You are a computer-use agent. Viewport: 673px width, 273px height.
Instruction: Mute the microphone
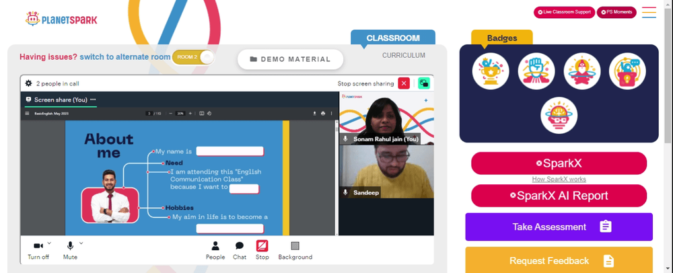tap(70, 251)
